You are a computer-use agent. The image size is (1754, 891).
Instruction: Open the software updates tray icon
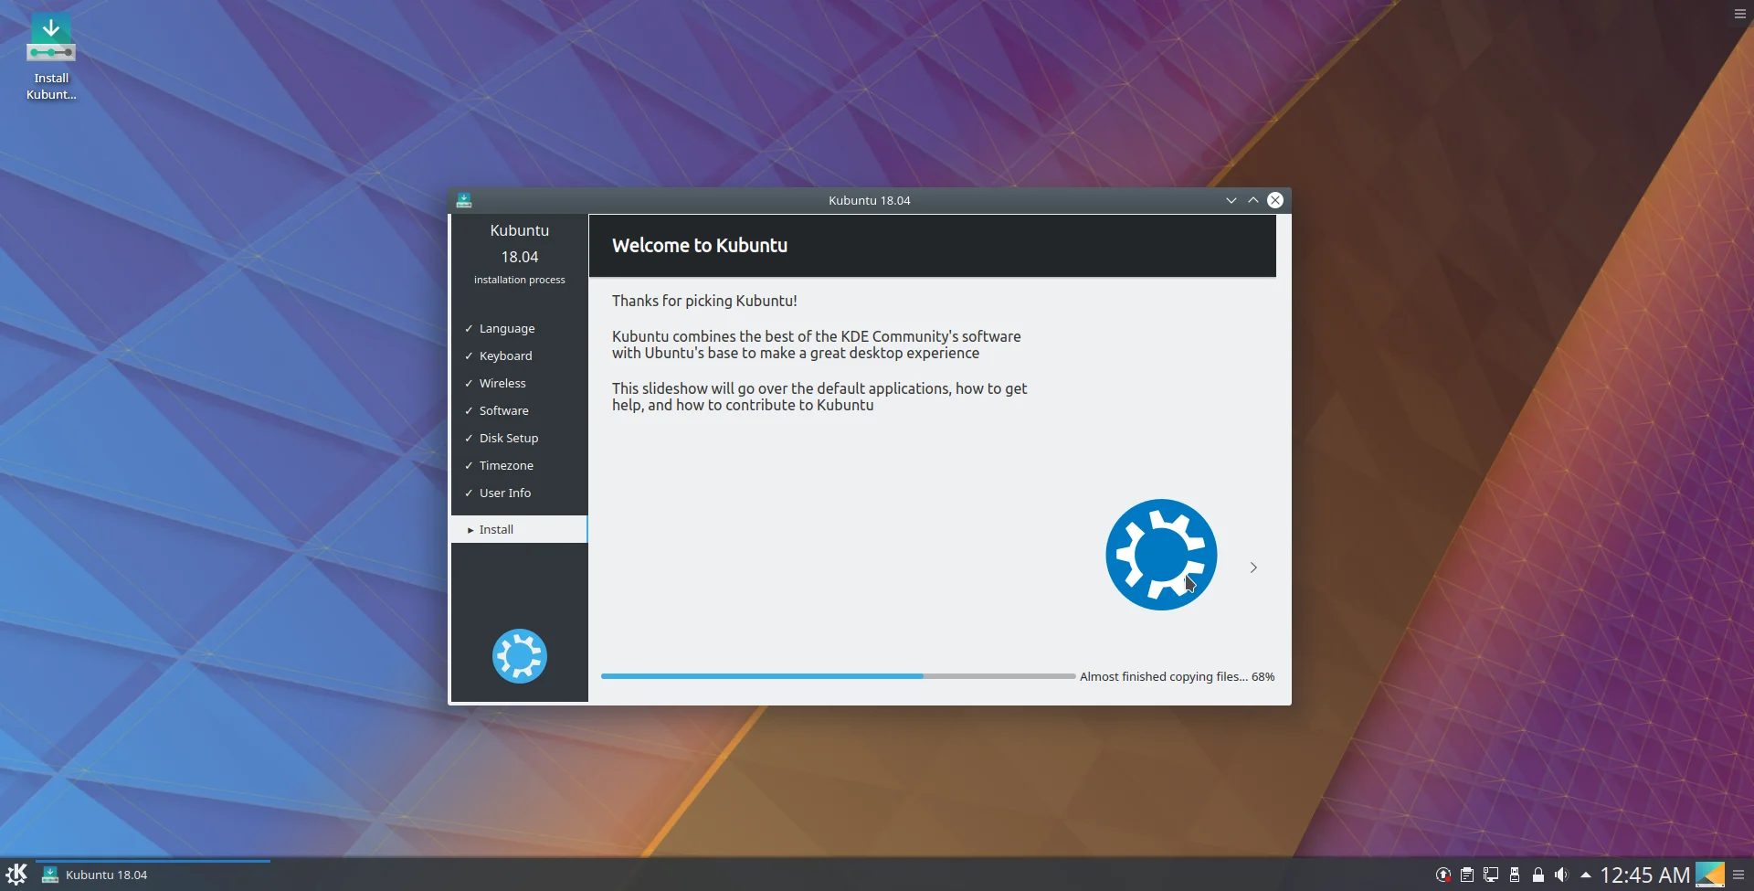1443,875
